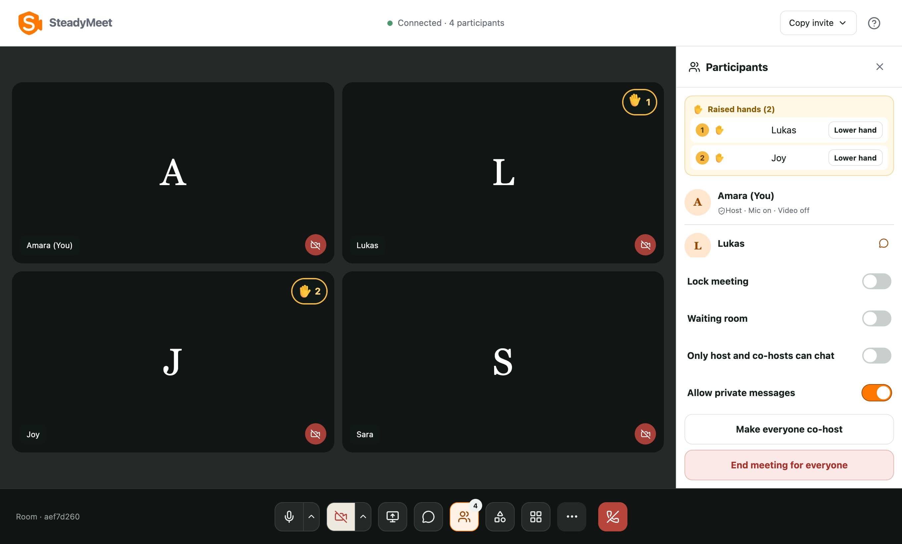Click the SteadyMeet logo

(65, 23)
